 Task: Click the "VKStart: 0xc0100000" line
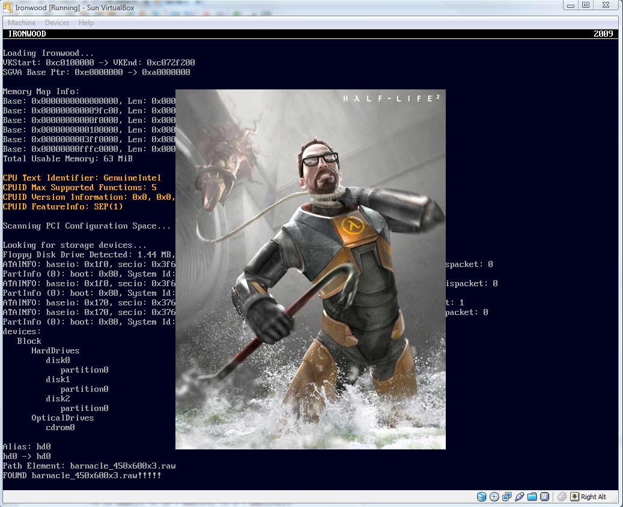tap(99, 62)
